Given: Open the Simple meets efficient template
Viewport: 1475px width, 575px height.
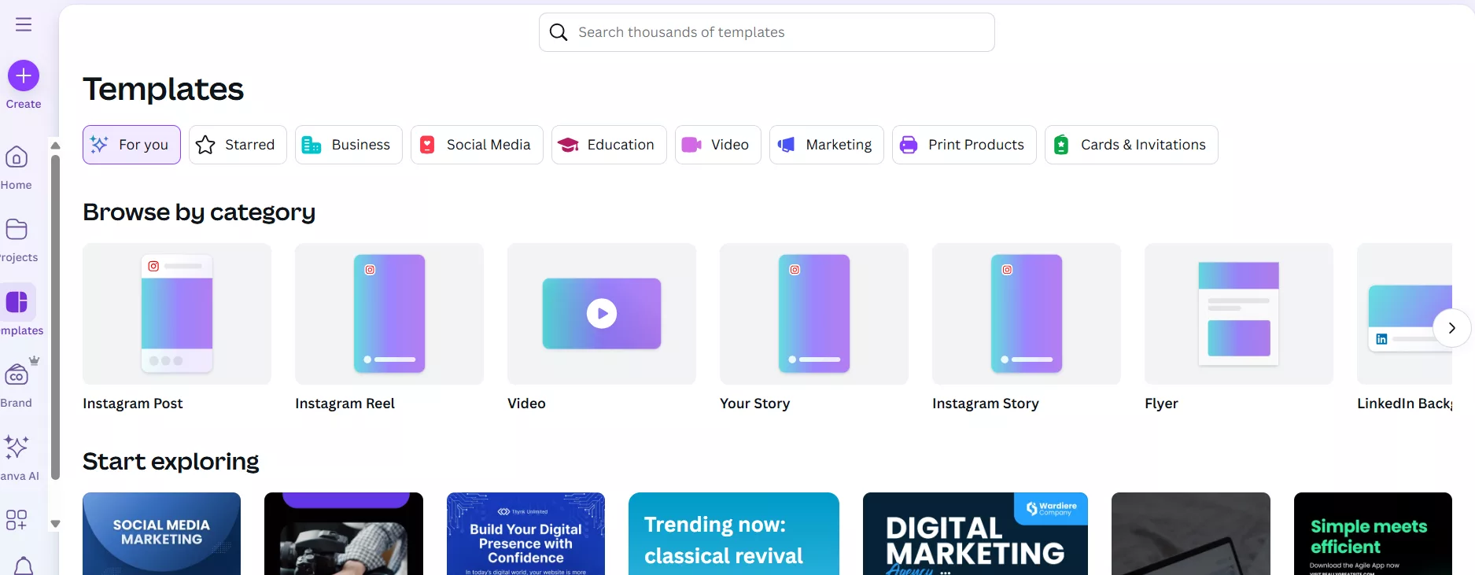Looking at the screenshot, I should 1373,534.
